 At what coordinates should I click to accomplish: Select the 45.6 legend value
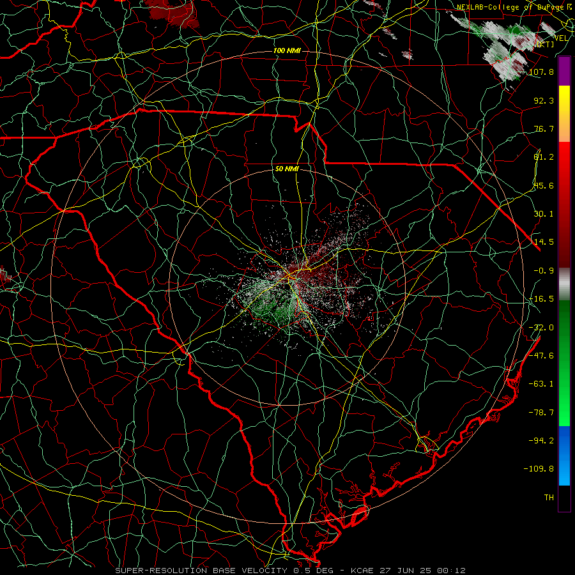click(544, 185)
